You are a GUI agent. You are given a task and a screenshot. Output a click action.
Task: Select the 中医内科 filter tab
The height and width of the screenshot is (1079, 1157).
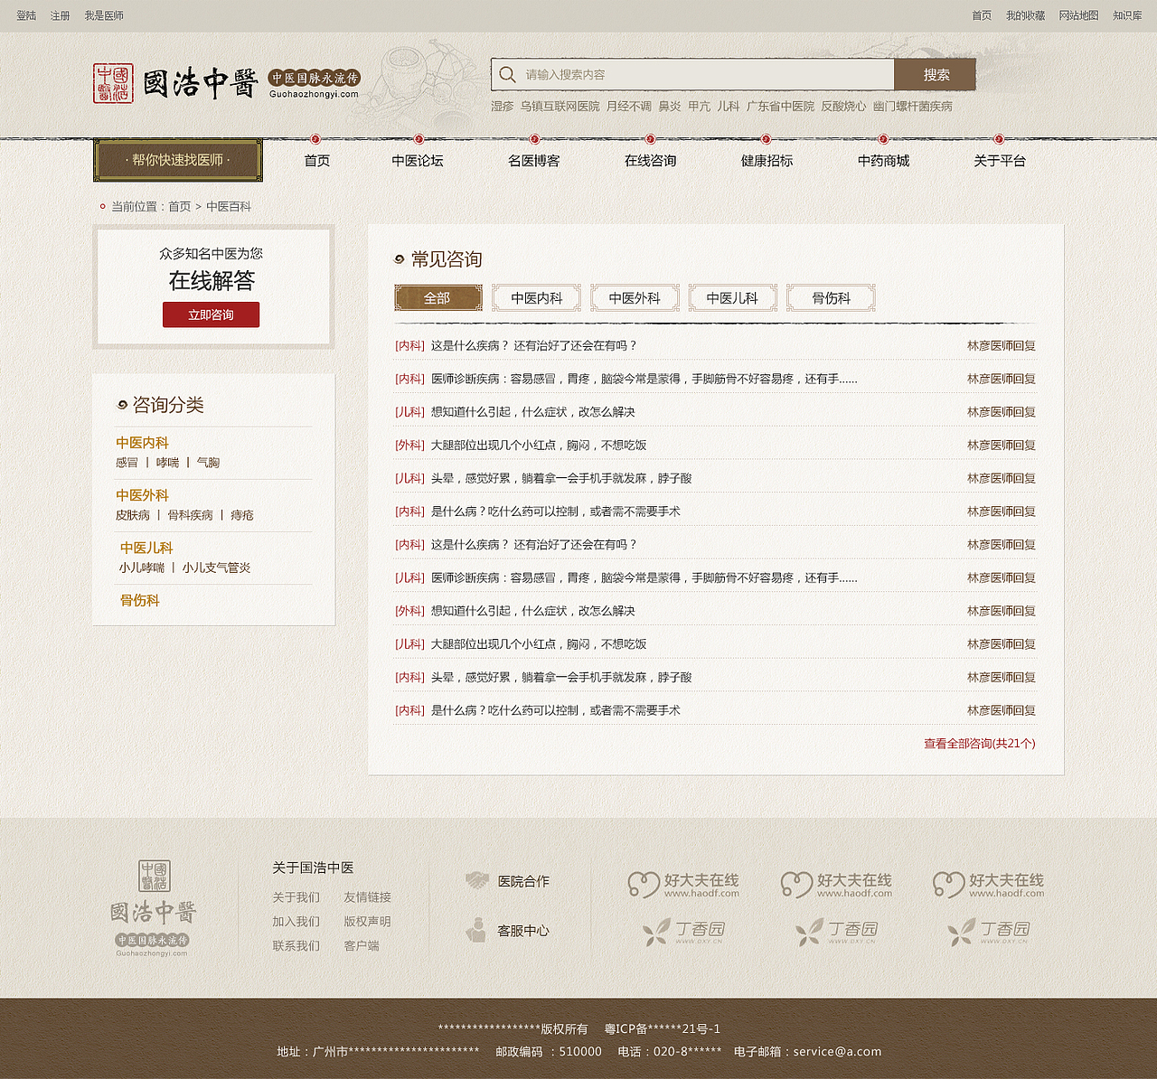[x=536, y=297]
